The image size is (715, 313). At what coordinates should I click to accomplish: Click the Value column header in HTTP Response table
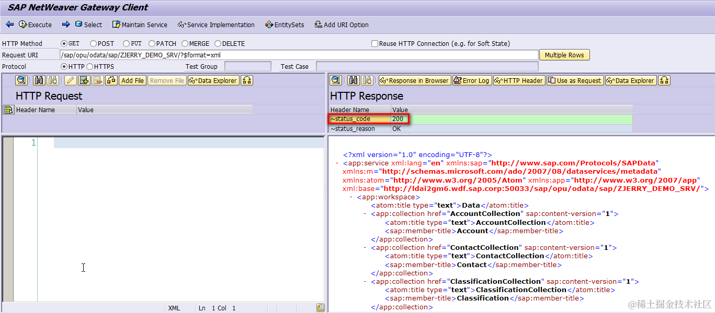512,110
